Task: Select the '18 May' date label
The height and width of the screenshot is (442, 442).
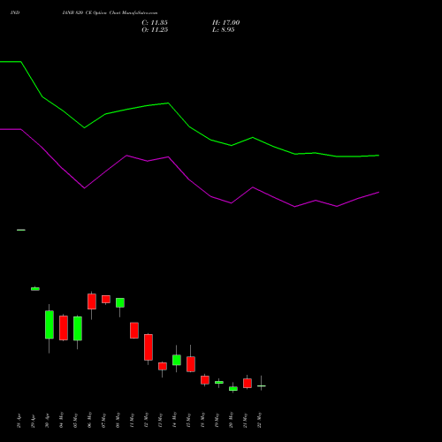Action: click(202, 420)
